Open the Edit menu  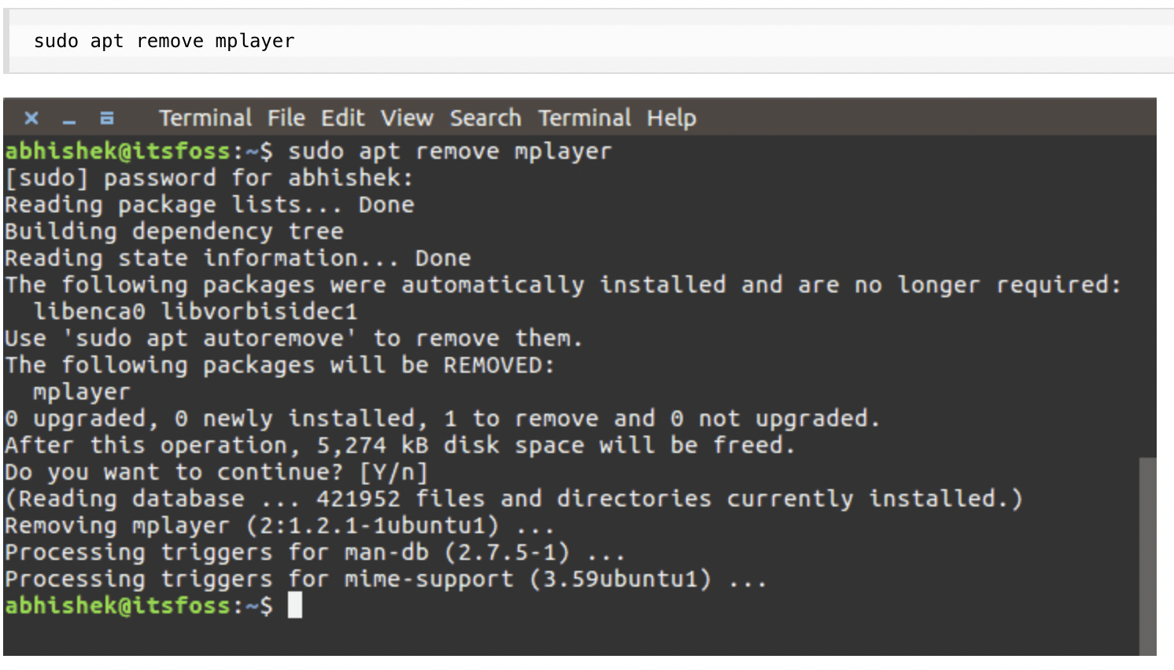(342, 118)
